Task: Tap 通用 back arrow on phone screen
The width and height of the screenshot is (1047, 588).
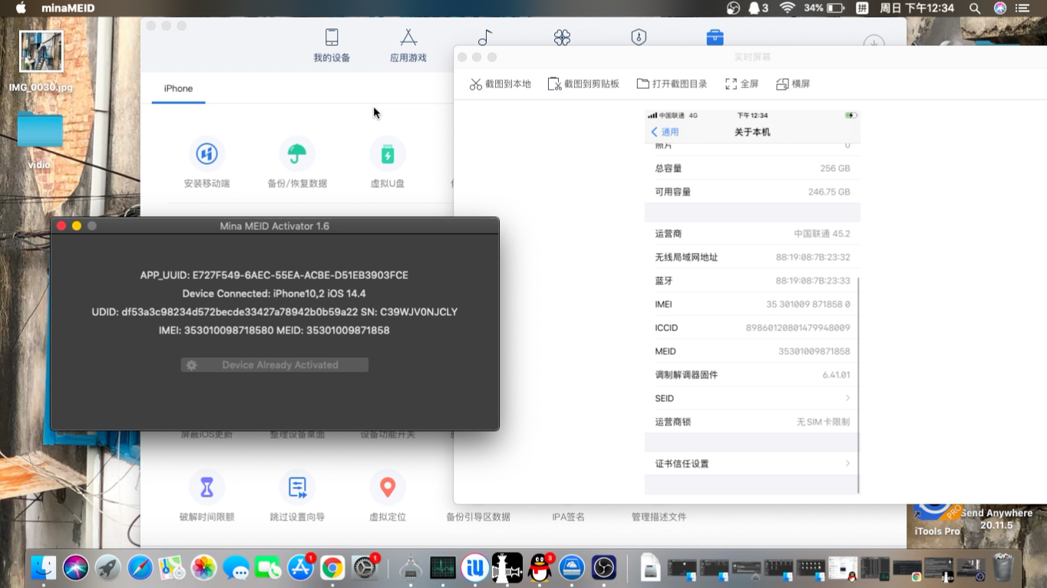Action: tap(665, 132)
